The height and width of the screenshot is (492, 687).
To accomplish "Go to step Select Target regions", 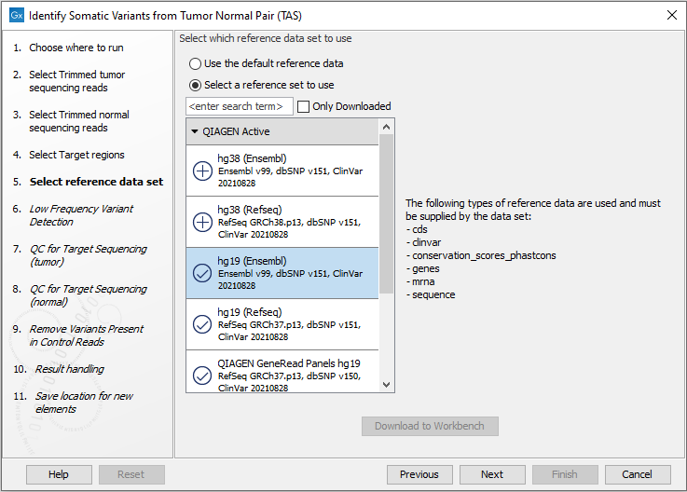I will tap(76, 155).
